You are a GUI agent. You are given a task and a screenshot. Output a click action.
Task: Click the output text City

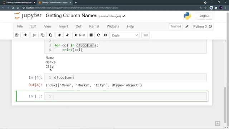(49, 67)
